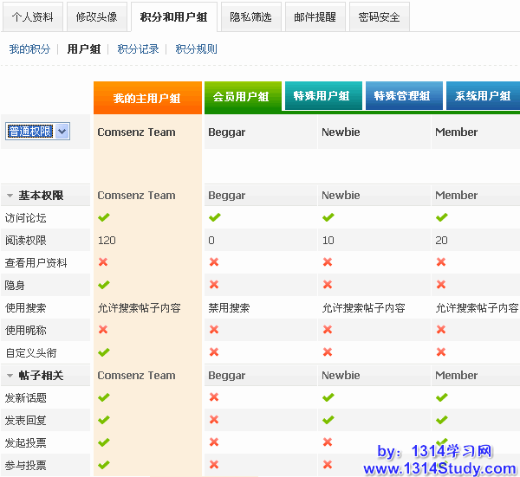This screenshot has height=477, width=520.
Task: Click green checkmark for 发新话题 under Newbie
Action: [328, 397]
